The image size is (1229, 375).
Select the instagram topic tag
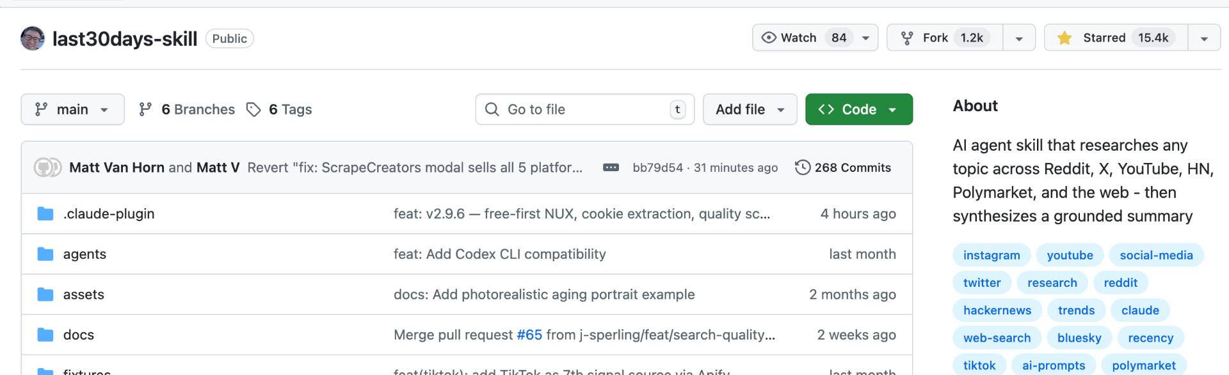click(992, 255)
